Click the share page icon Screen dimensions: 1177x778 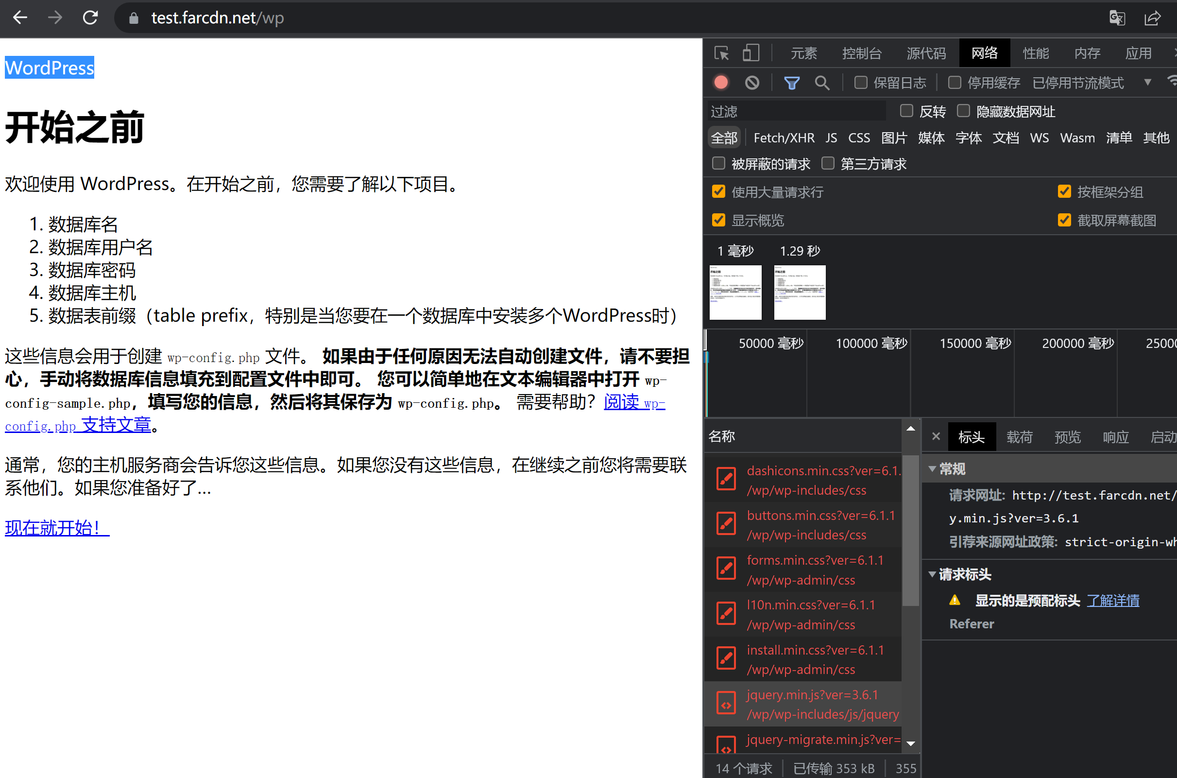1153,18
